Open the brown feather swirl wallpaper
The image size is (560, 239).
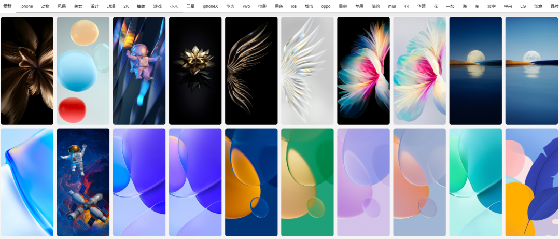click(x=27, y=71)
